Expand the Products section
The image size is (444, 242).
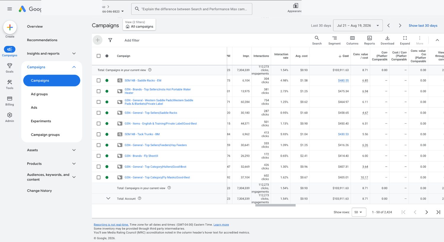click(74, 164)
